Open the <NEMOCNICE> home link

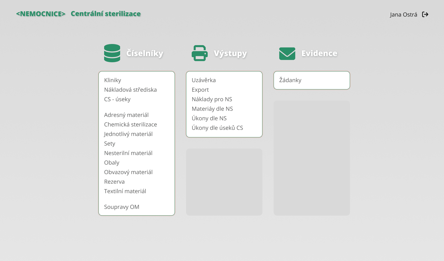click(41, 14)
